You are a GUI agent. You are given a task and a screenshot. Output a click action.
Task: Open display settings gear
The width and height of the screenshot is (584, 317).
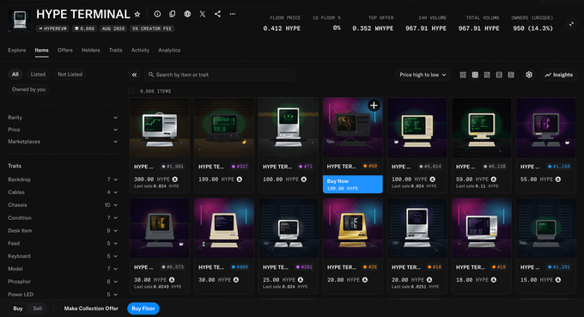529,75
